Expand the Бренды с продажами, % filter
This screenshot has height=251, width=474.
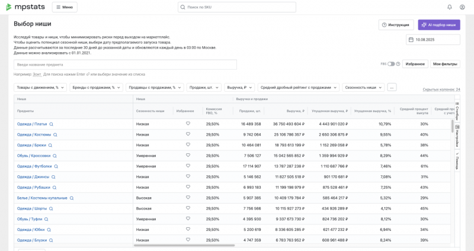(96, 87)
